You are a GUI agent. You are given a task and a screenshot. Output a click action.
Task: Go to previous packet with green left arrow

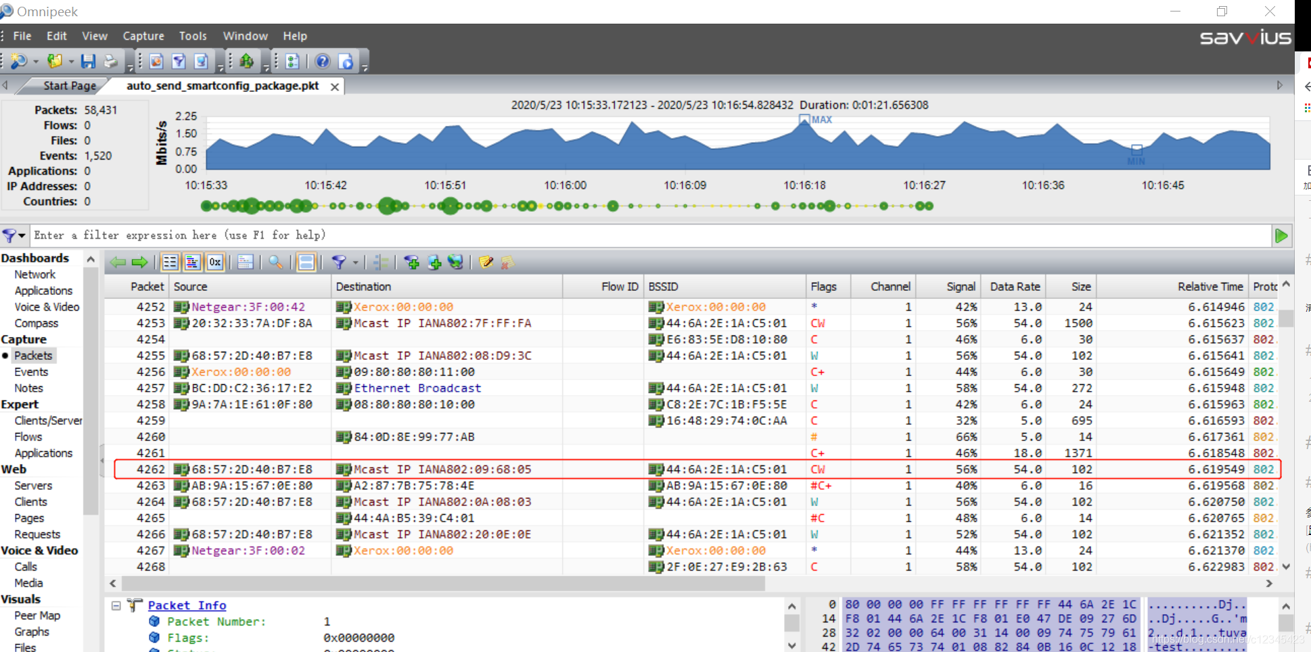(118, 262)
